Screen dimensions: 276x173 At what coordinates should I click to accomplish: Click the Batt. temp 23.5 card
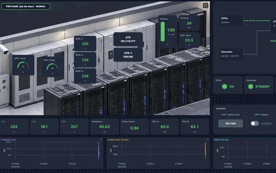pos(189,40)
